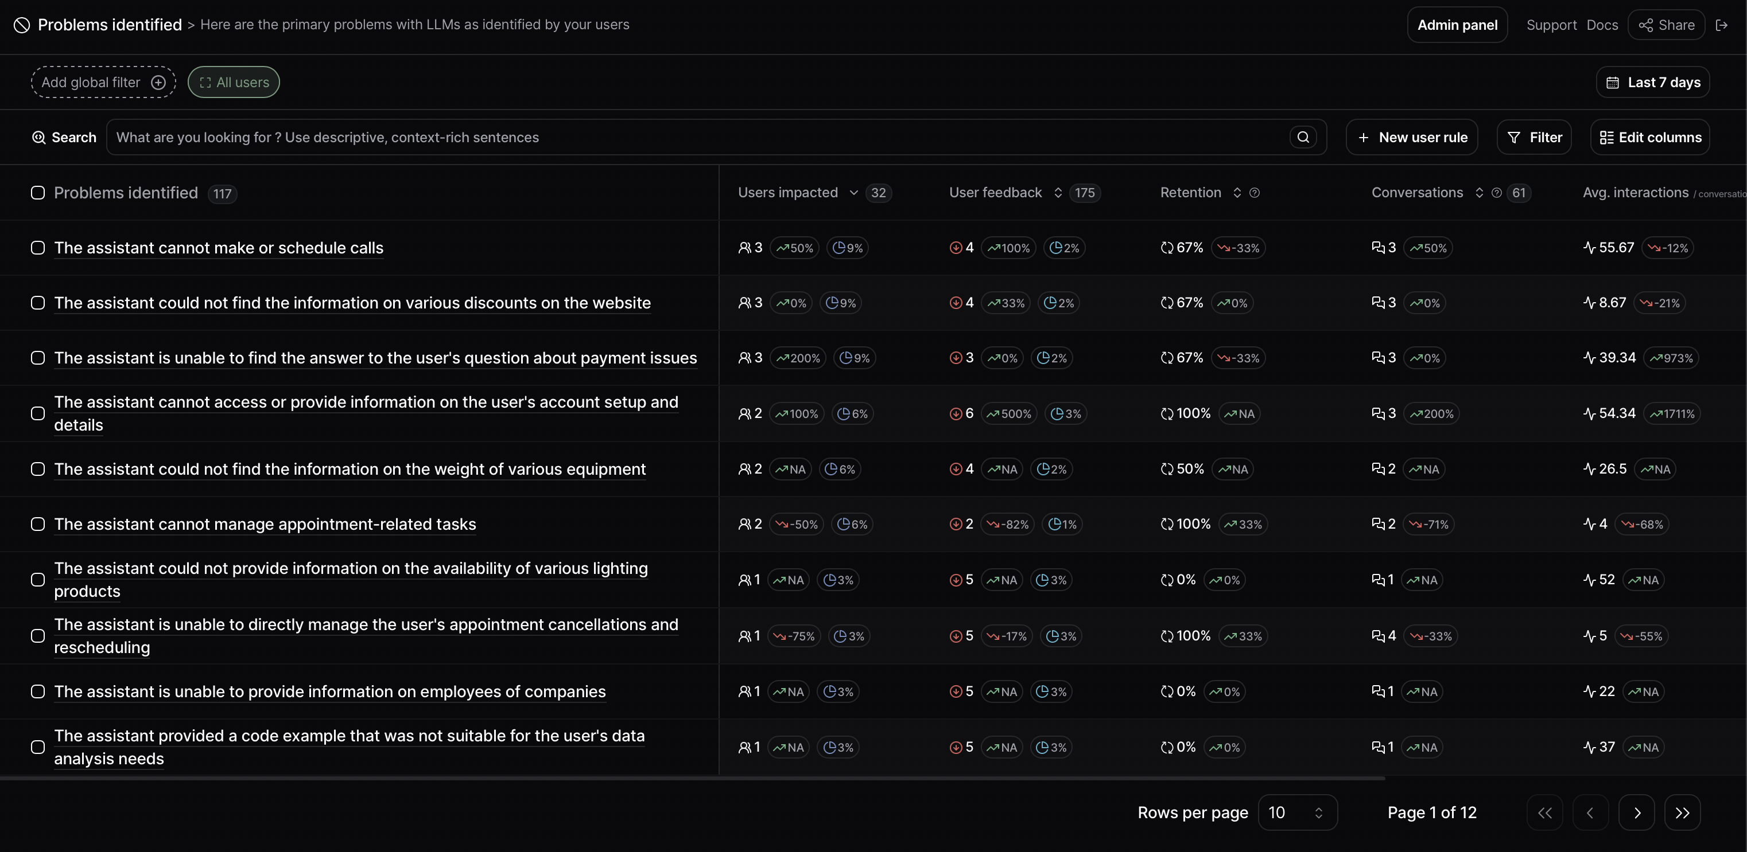Select the cannot make or schedule calls row

(38, 248)
